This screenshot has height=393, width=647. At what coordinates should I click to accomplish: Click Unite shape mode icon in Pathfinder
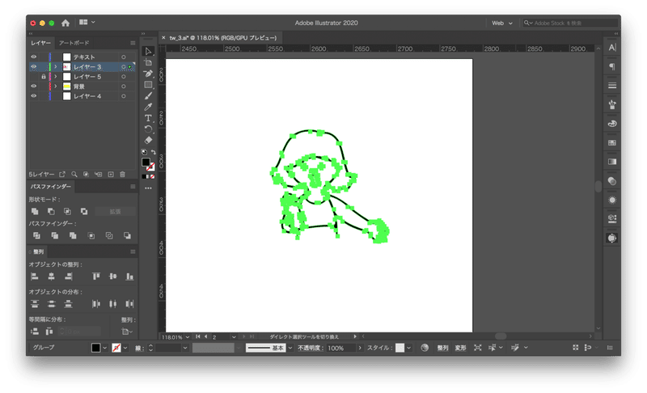click(x=35, y=211)
